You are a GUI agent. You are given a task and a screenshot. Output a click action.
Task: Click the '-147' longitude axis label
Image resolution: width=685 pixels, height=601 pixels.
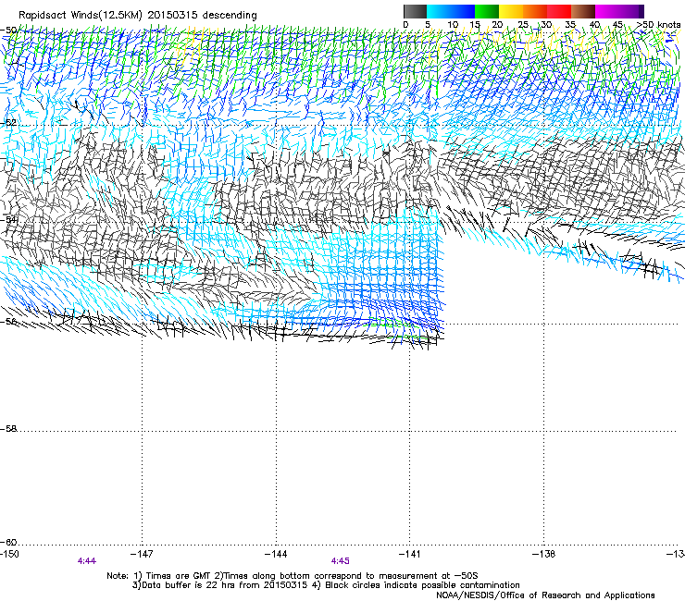[x=142, y=554]
